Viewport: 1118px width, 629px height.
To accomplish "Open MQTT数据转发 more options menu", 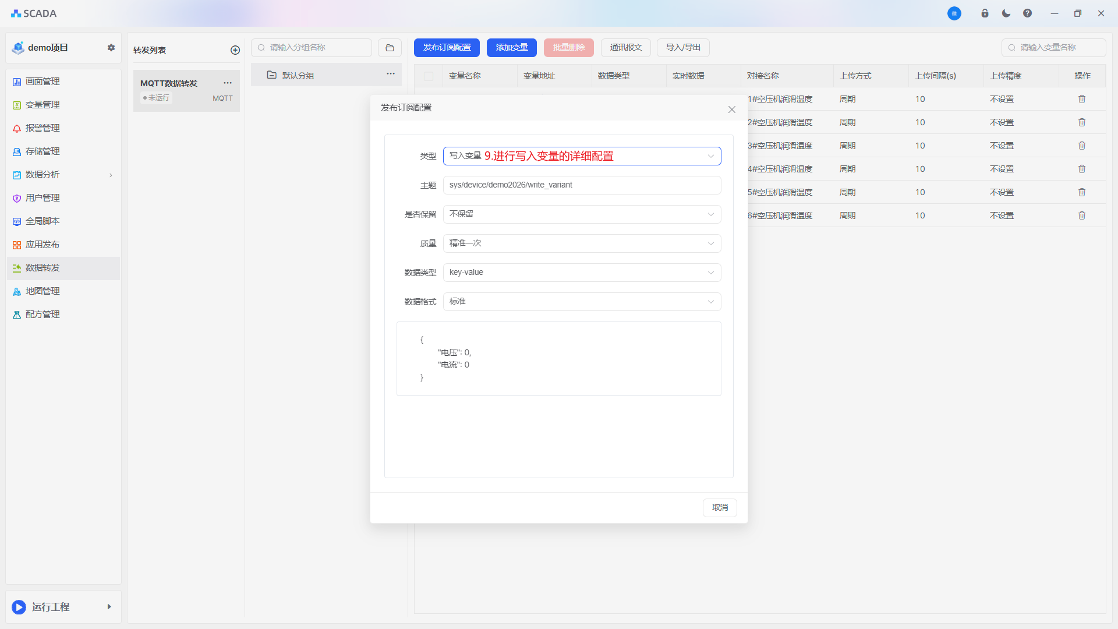I will [x=228, y=83].
